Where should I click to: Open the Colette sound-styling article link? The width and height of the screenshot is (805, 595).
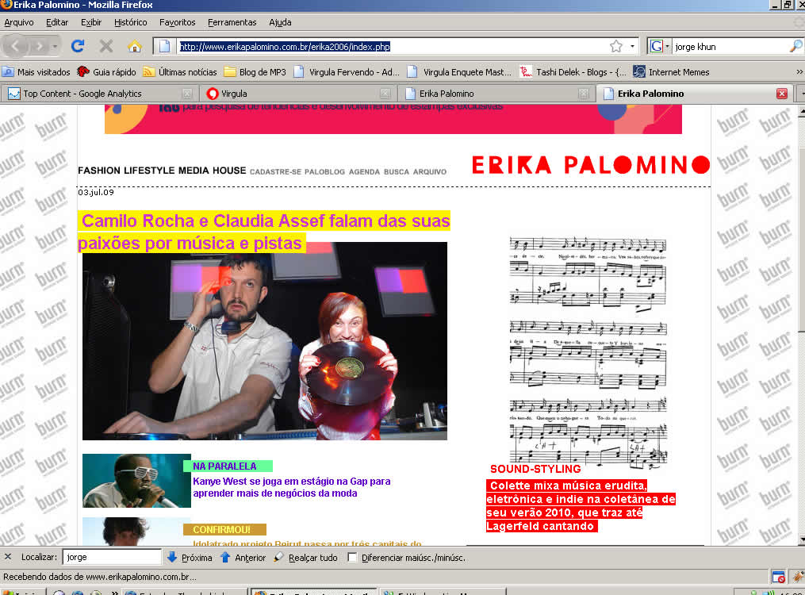(x=581, y=505)
